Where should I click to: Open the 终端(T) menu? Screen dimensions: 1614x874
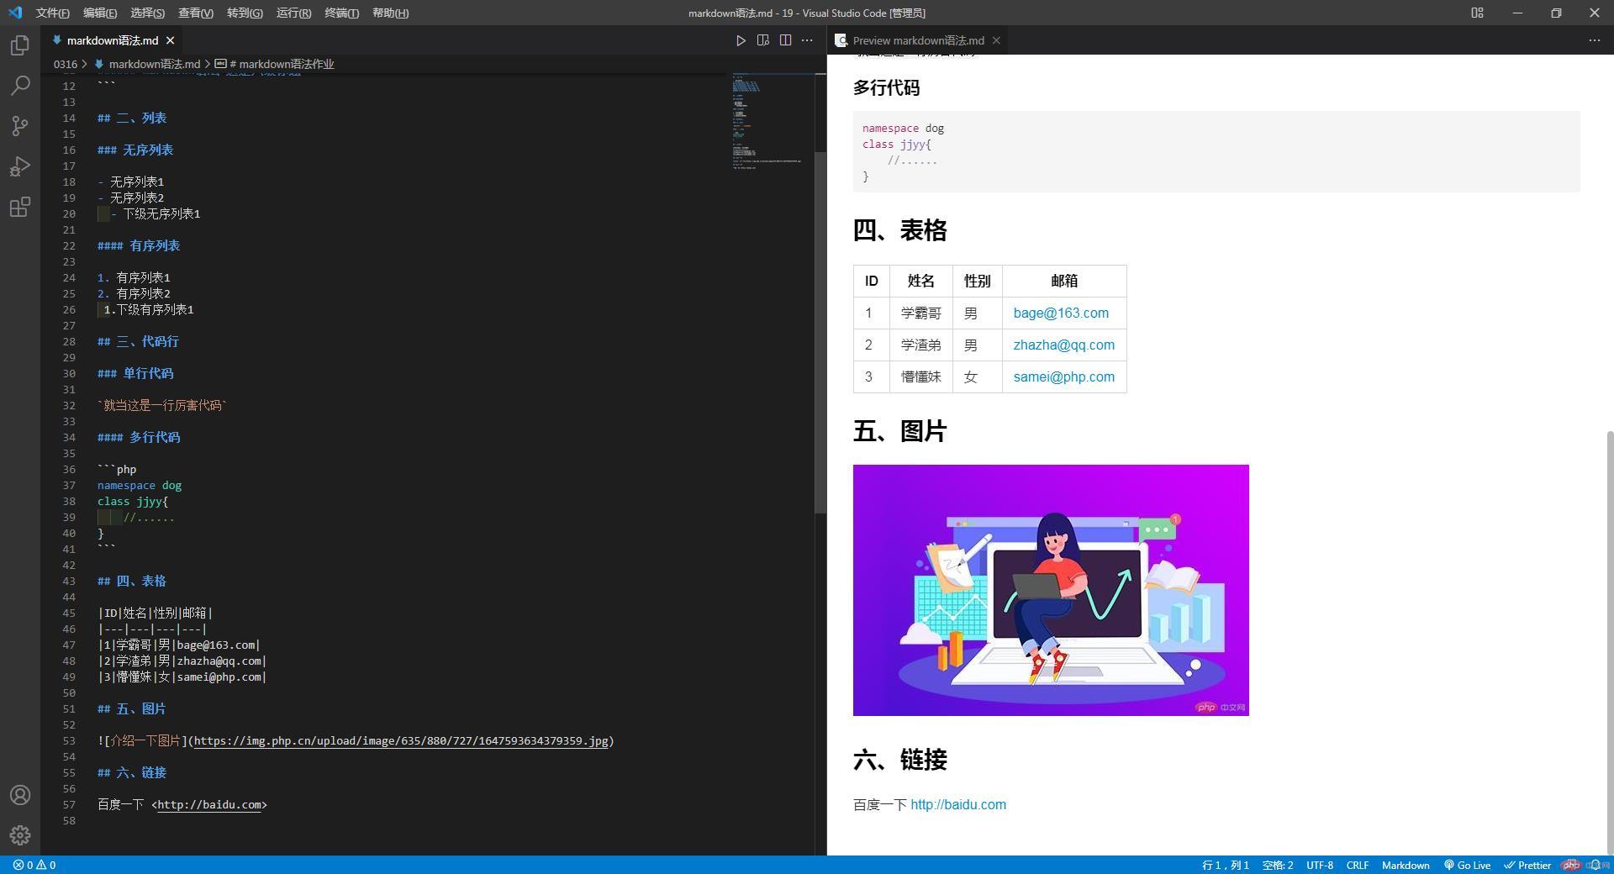341,13
